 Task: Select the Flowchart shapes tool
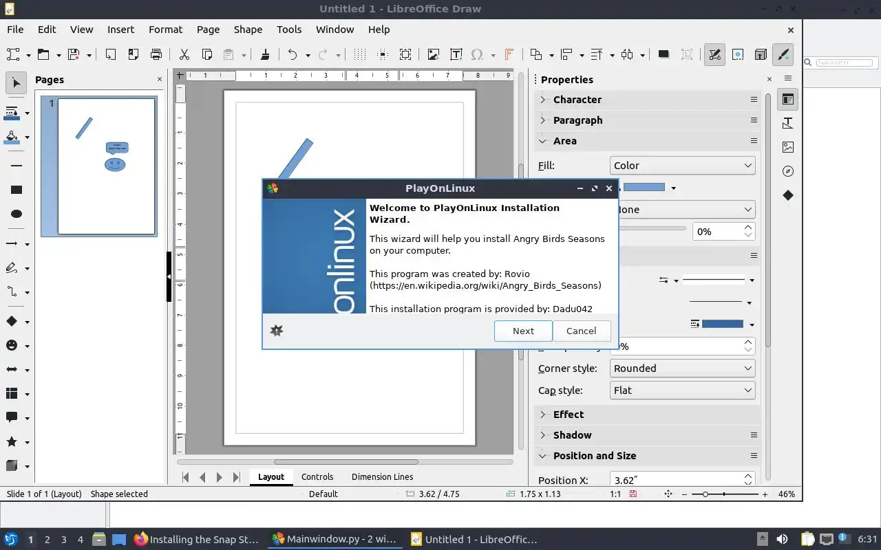(x=12, y=394)
